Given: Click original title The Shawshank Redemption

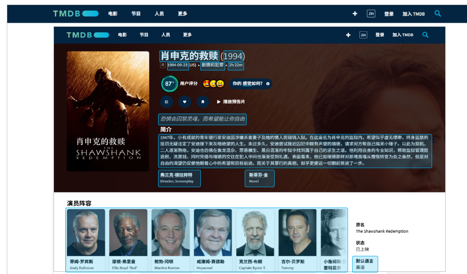Looking at the screenshot, I should tap(382, 231).
